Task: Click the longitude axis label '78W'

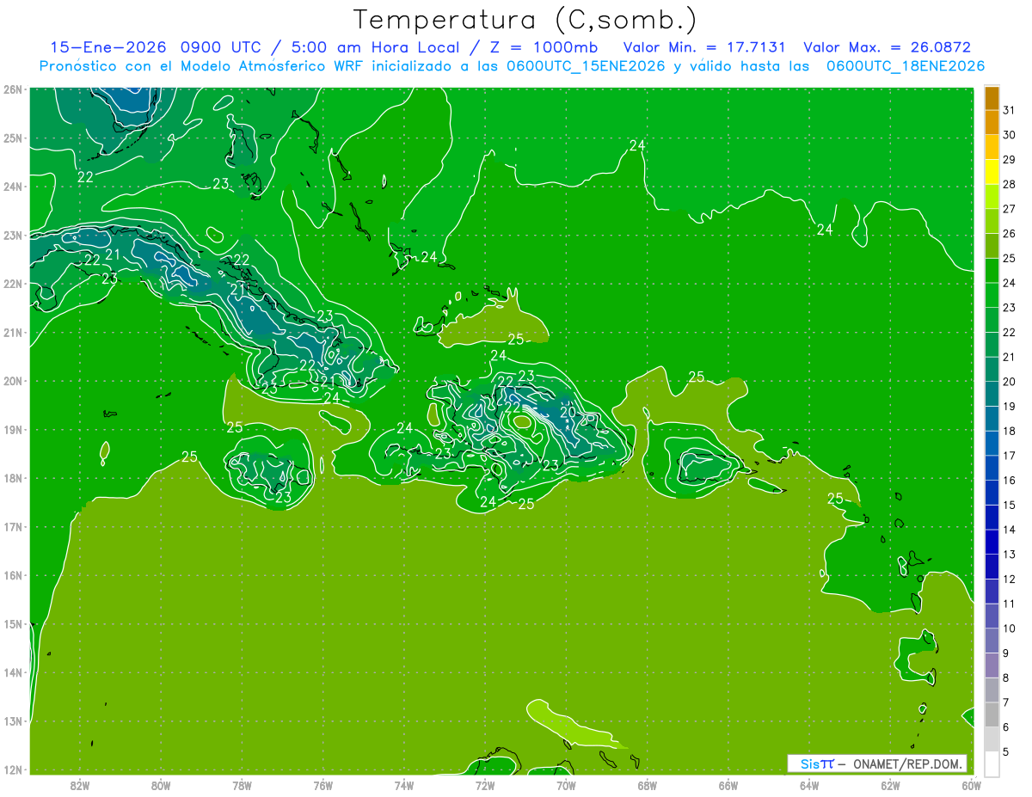Action: (x=242, y=785)
